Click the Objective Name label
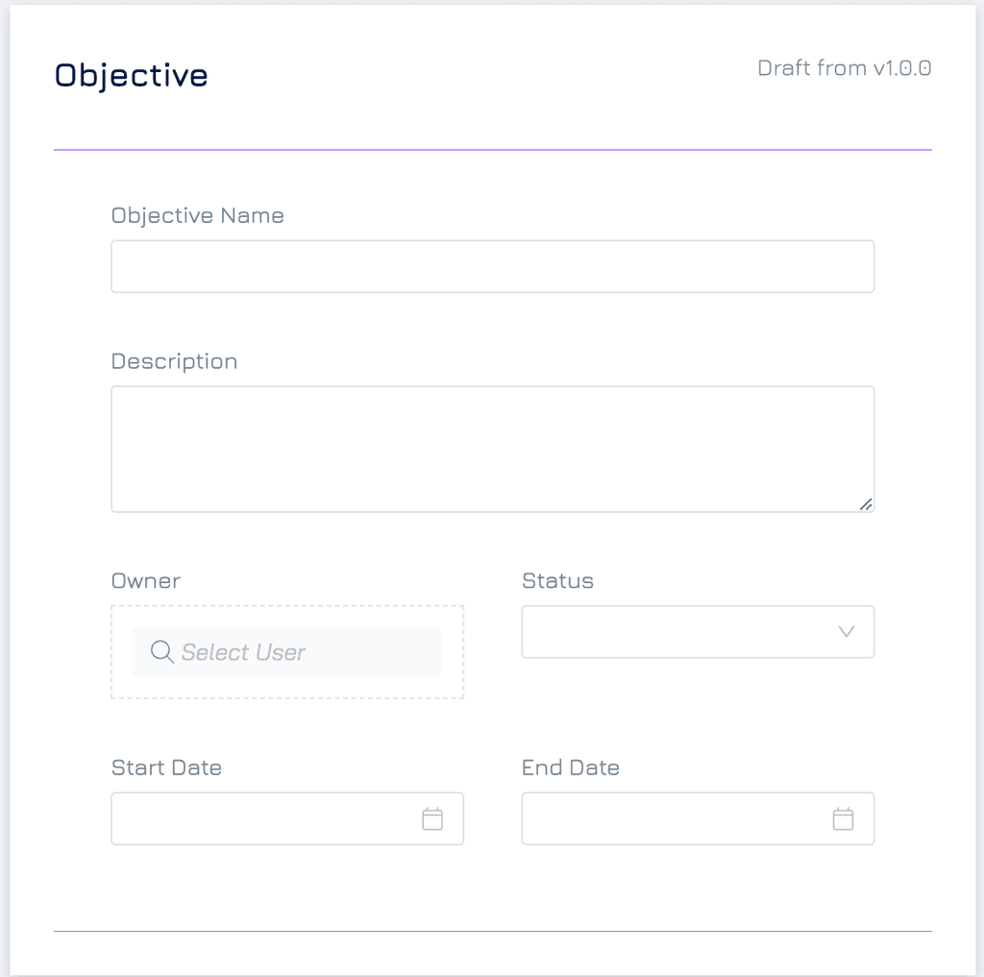984x977 pixels. coord(198,216)
